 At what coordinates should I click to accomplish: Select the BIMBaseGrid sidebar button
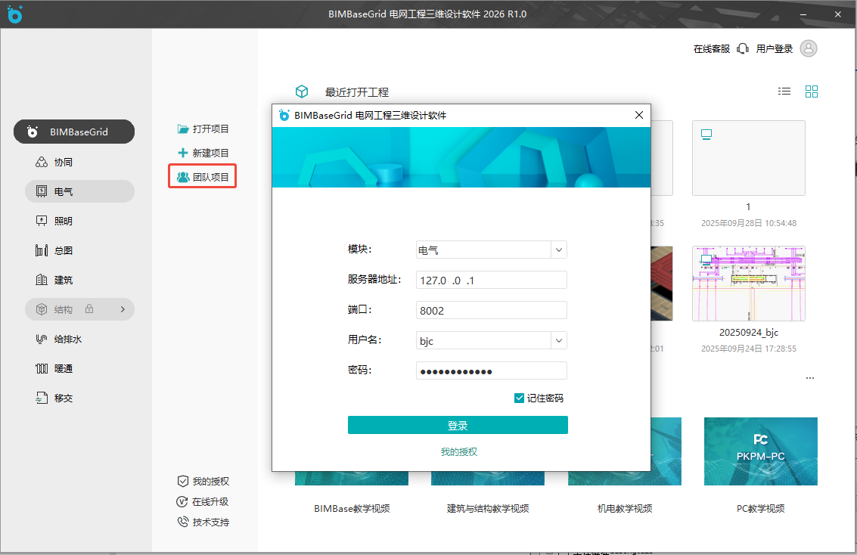pos(74,132)
